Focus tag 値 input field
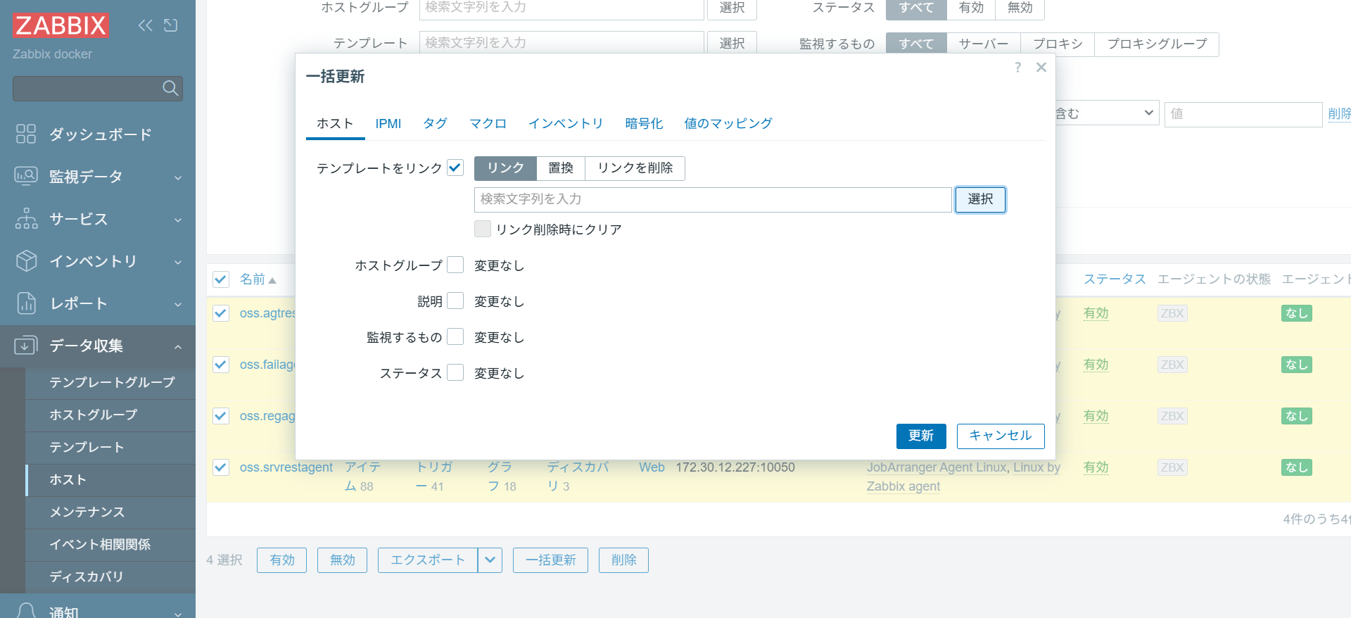 coord(1243,114)
